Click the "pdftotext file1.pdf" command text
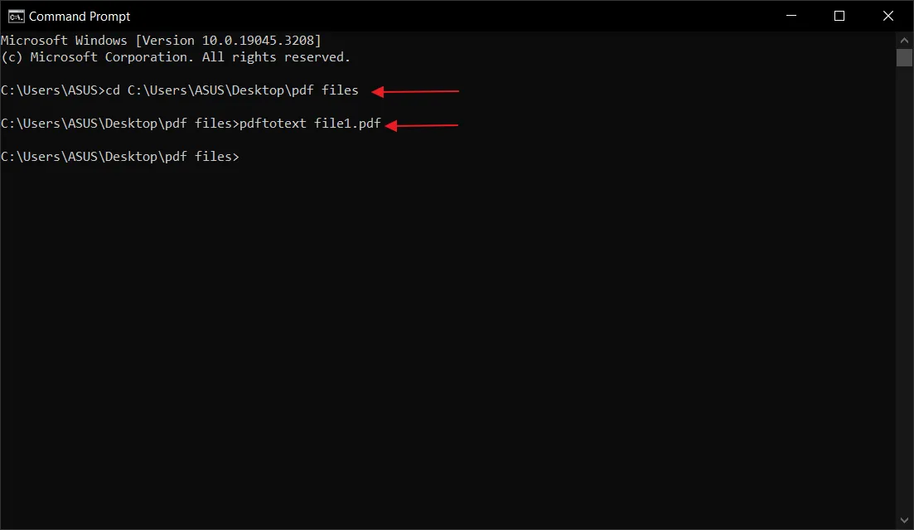914x530 pixels. 310,124
